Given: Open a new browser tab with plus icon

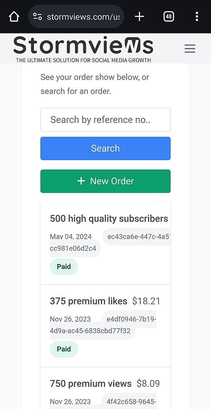Looking at the screenshot, I should [140, 17].
